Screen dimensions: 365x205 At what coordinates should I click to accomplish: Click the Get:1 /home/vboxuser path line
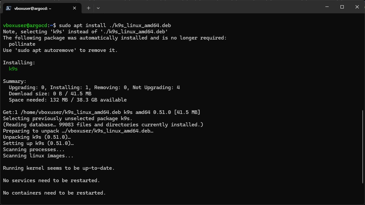tap(101, 112)
